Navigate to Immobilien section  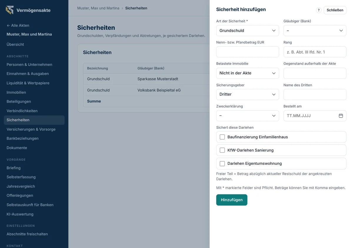[x=16, y=92]
